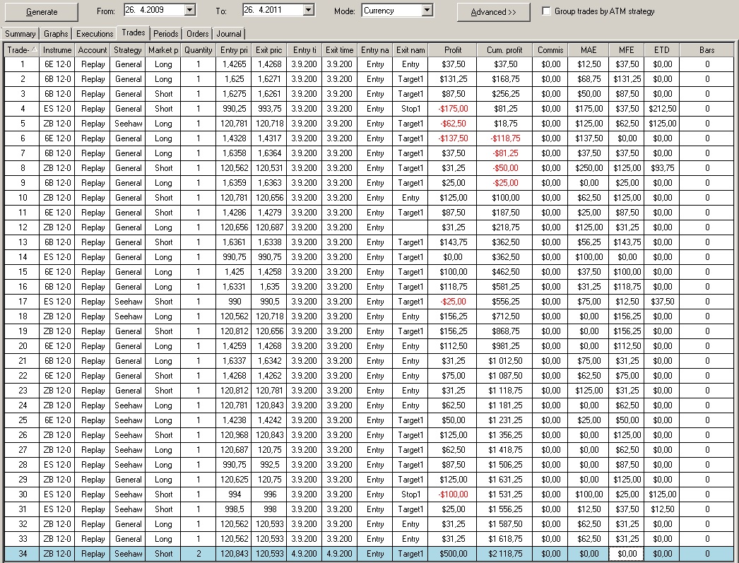The image size is (739, 563).
Task: Sort by Profit column header
Action: point(452,50)
